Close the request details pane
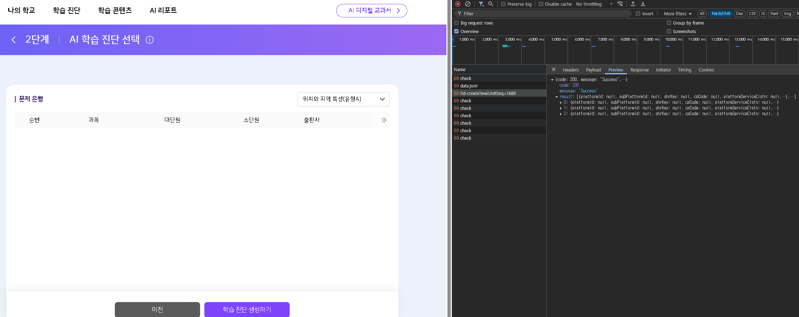Viewport: 799px width, 317px height. point(553,70)
